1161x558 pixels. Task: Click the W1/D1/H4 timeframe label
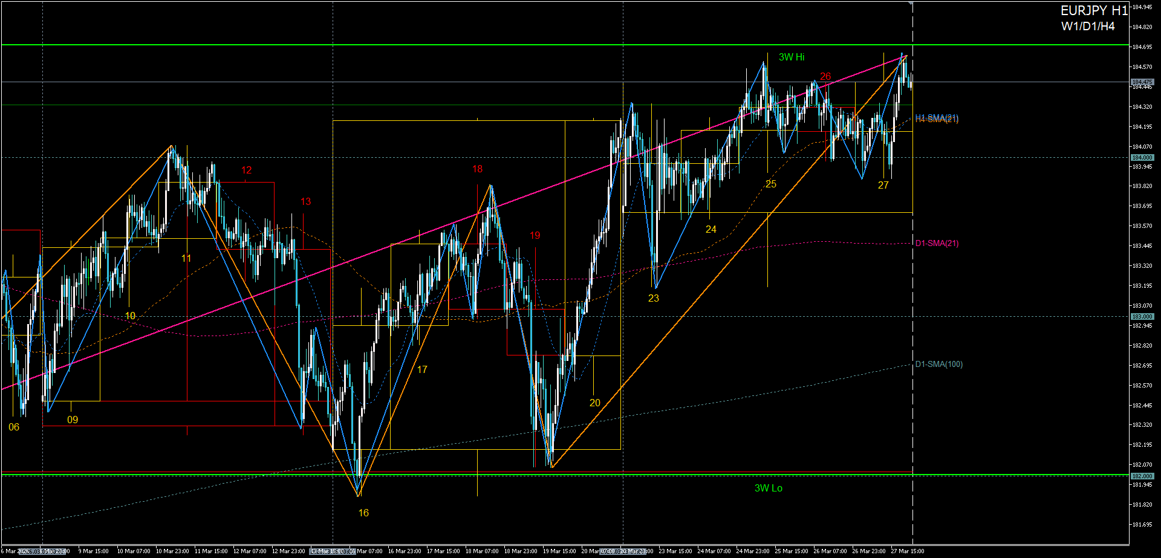click(1087, 26)
